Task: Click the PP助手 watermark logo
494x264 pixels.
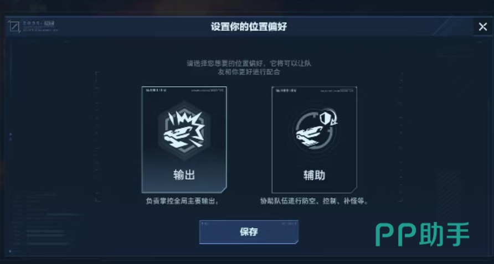Action: (x=423, y=234)
